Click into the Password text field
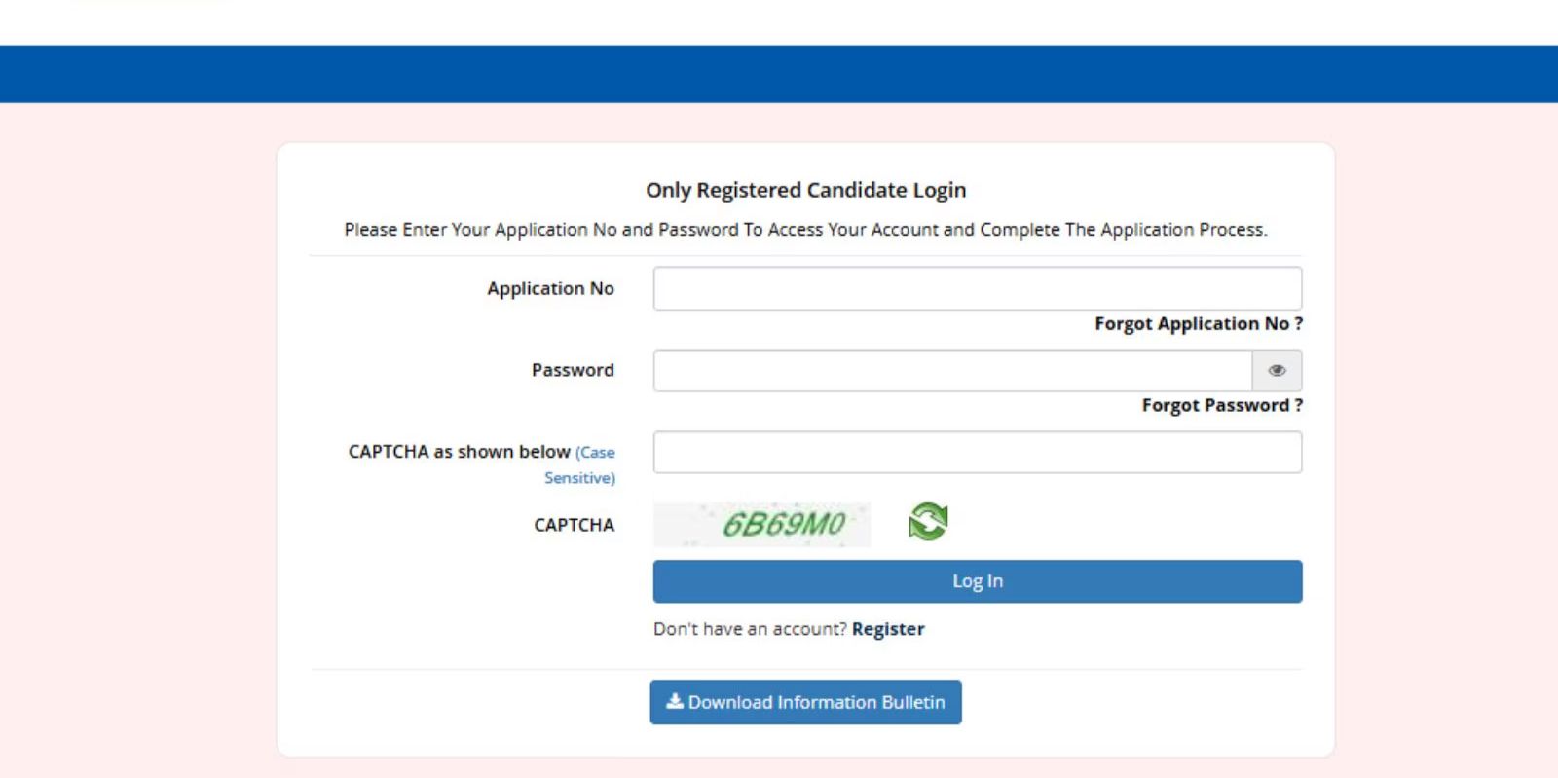 (x=952, y=371)
